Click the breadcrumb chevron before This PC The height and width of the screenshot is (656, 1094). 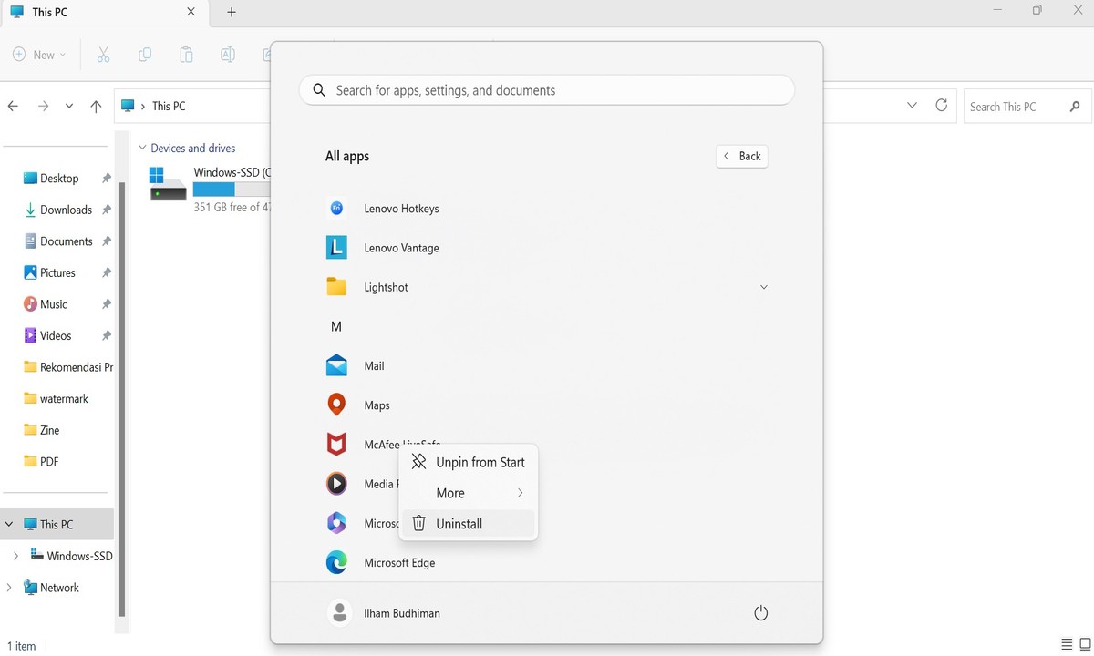[142, 107]
